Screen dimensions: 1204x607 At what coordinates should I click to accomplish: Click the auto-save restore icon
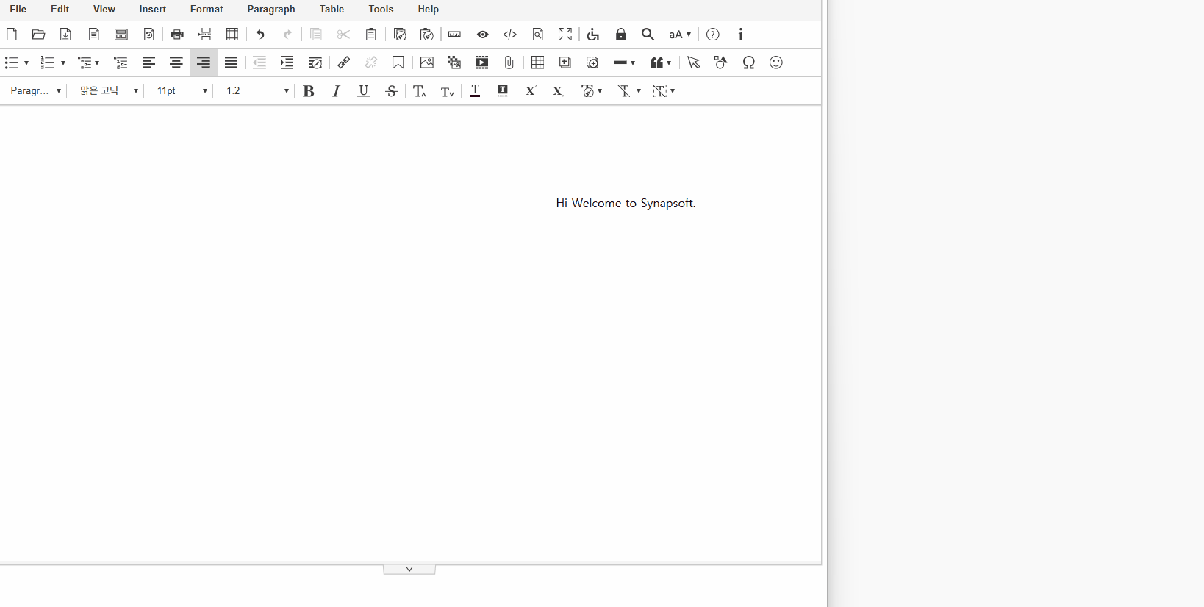tap(149, 35)
